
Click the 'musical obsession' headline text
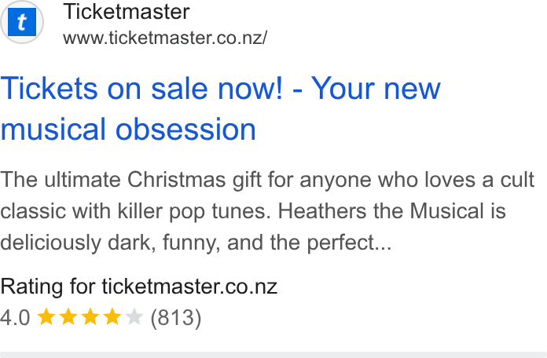pos(128,130)
